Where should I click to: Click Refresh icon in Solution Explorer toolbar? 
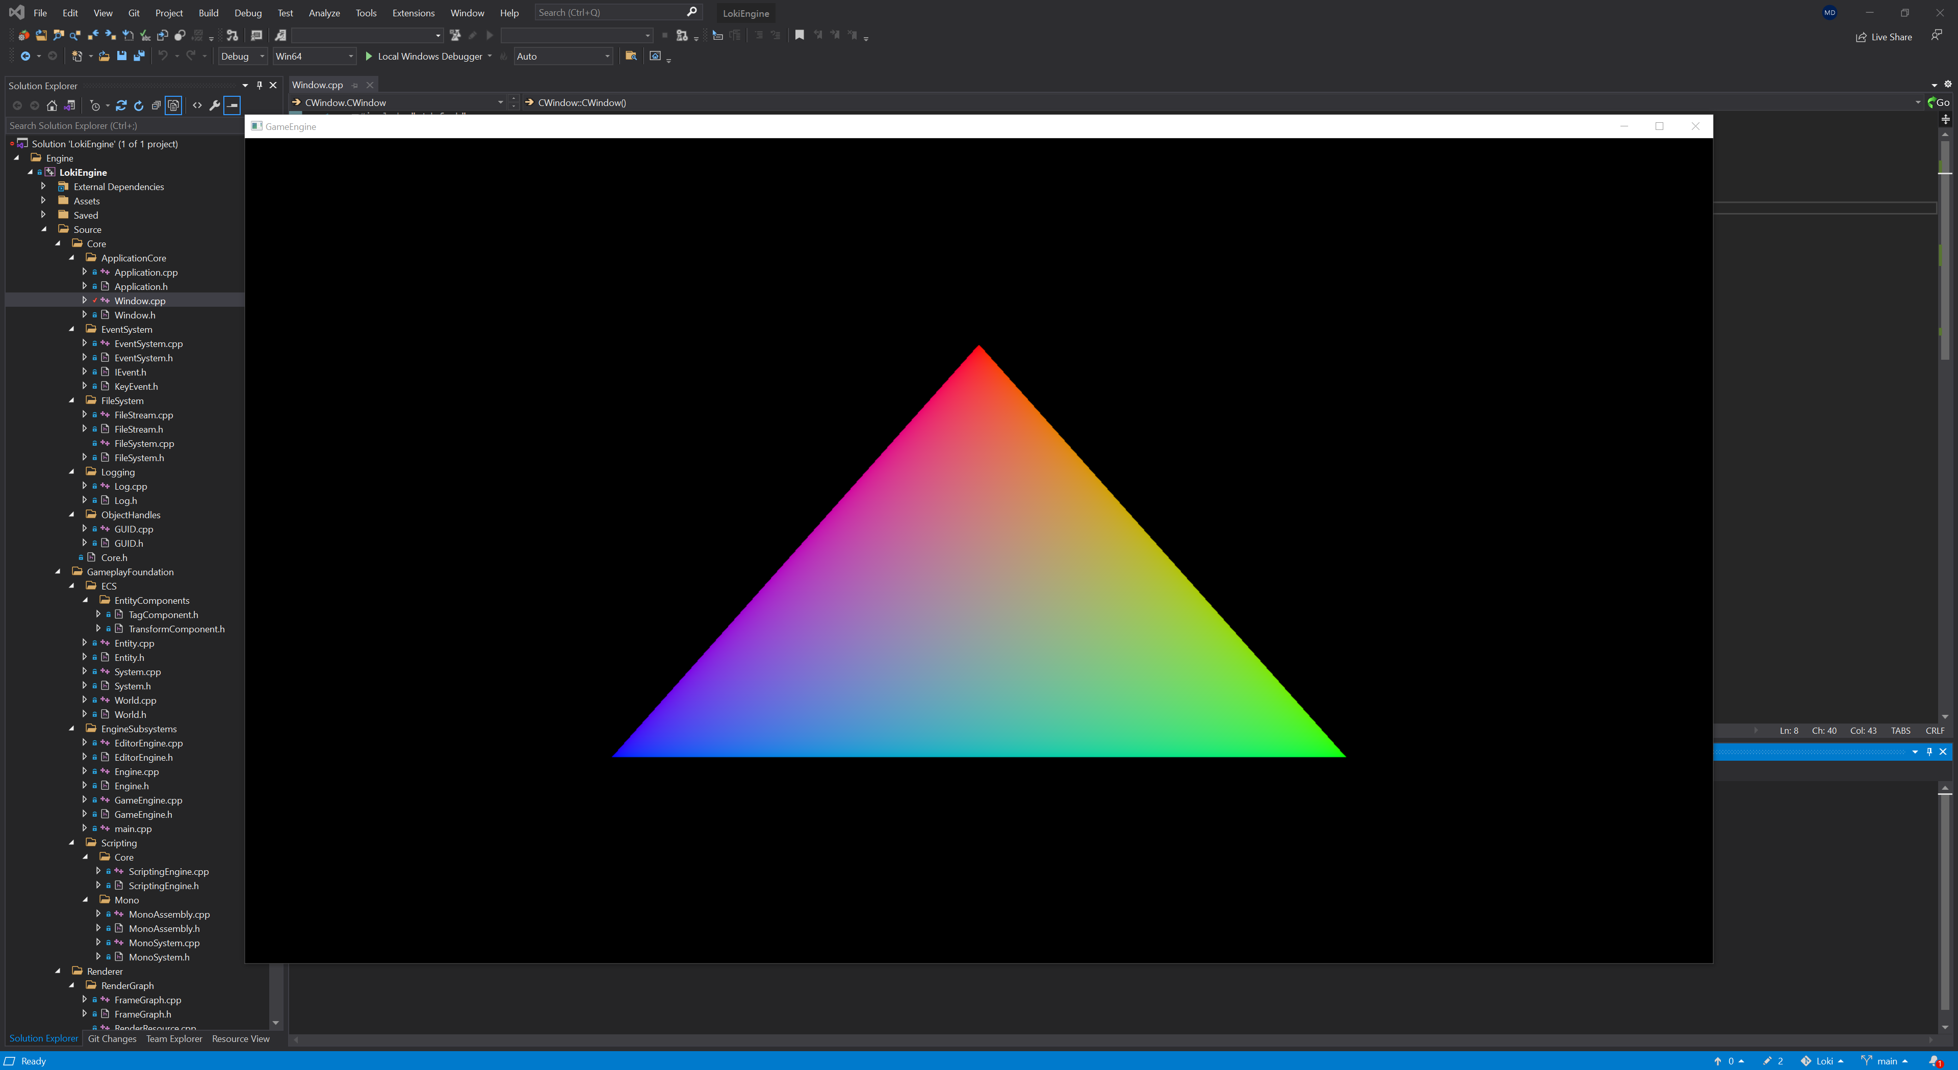click(138, 105)
